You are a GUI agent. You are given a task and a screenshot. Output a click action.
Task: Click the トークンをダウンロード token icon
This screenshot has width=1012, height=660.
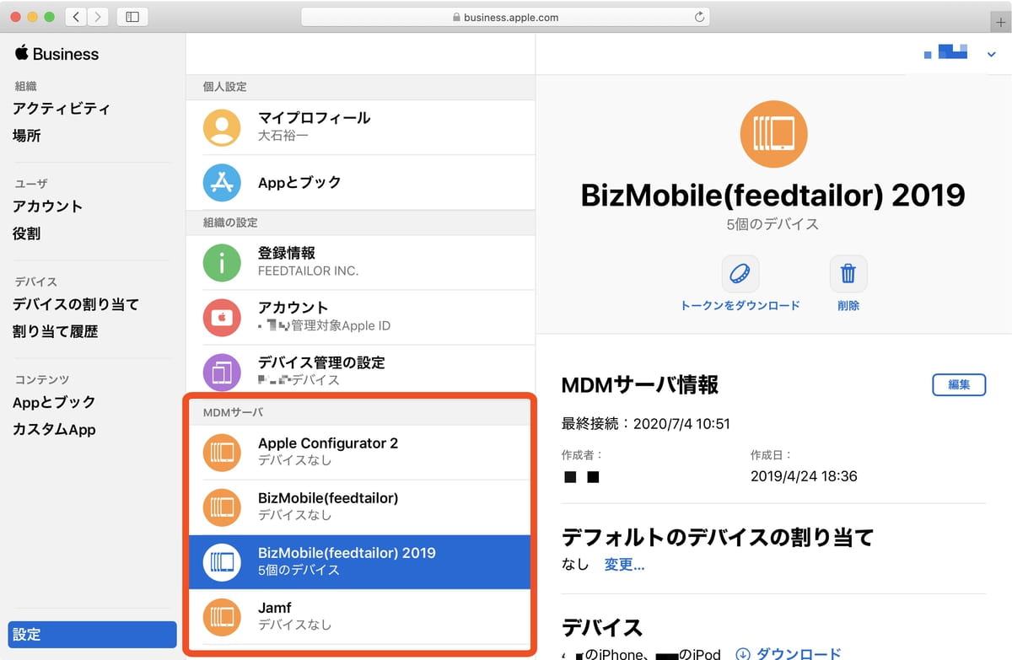pos(740,274)
